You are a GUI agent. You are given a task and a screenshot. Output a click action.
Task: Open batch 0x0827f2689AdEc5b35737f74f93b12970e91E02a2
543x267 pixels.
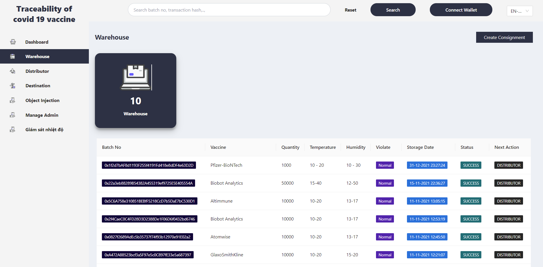[x=147, y=237]
